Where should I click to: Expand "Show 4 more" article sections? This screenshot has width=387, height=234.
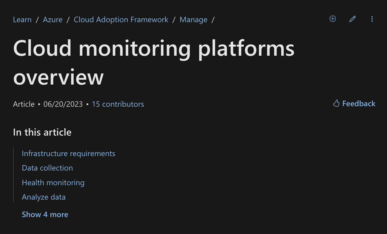pyautogui.click(x=45, y=214)
